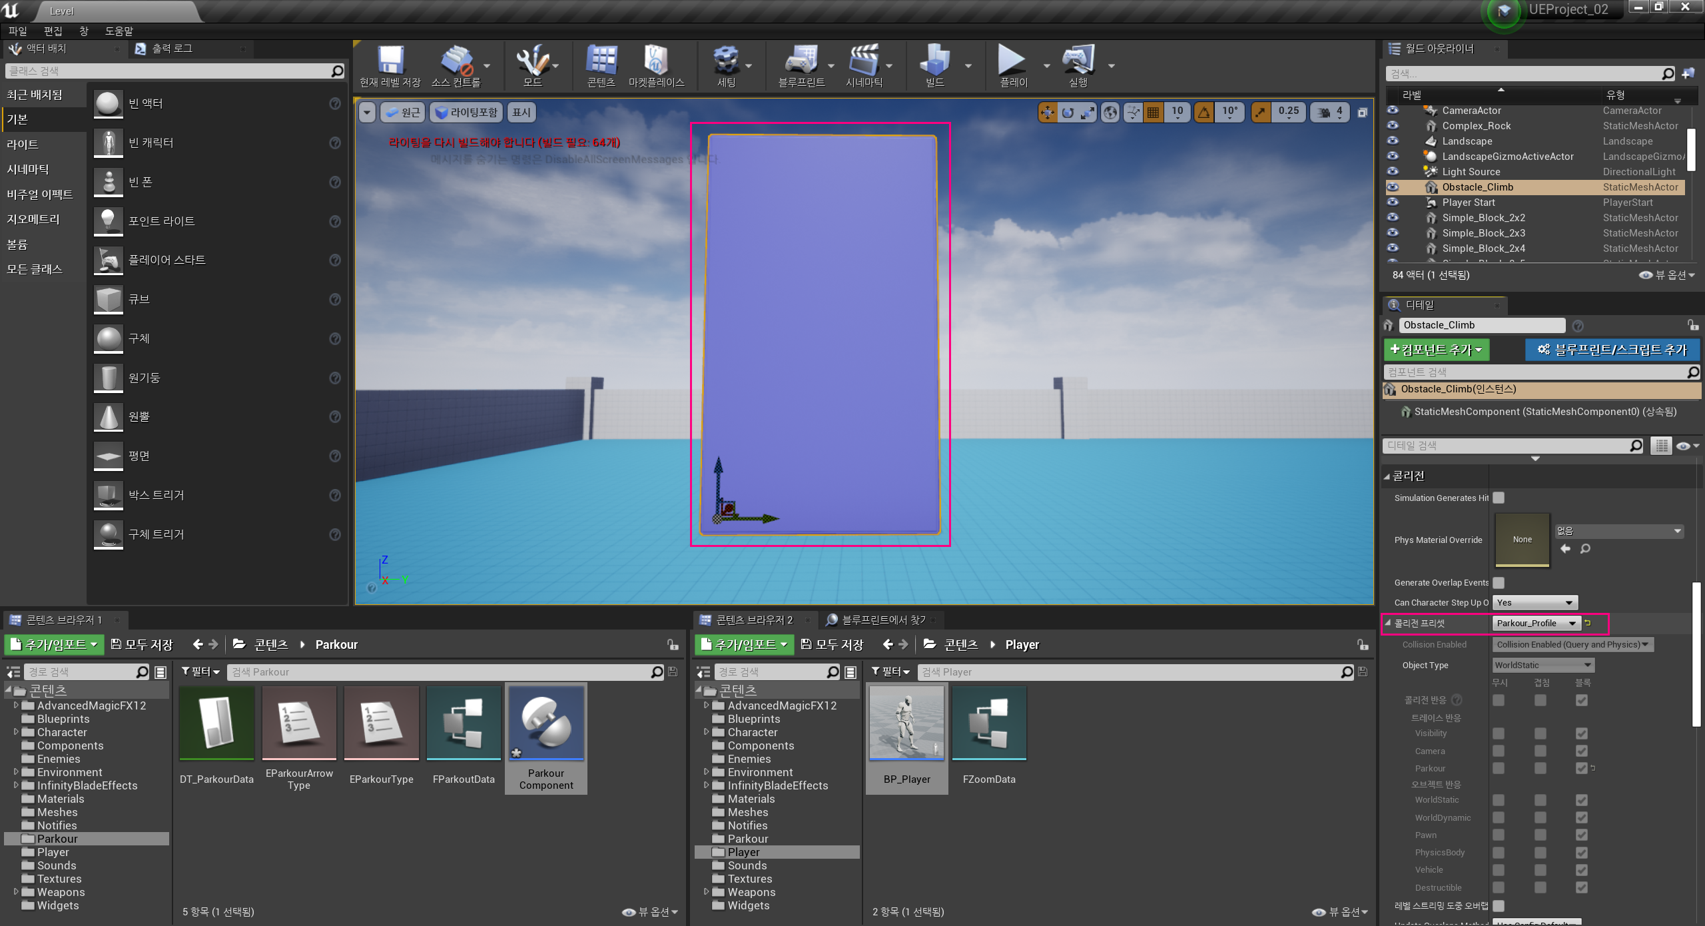Image resolution: width=1705 pixels, height=926 pixels.
Task: Click the Add Blueprint/Script button
Action: point(1612,350)
